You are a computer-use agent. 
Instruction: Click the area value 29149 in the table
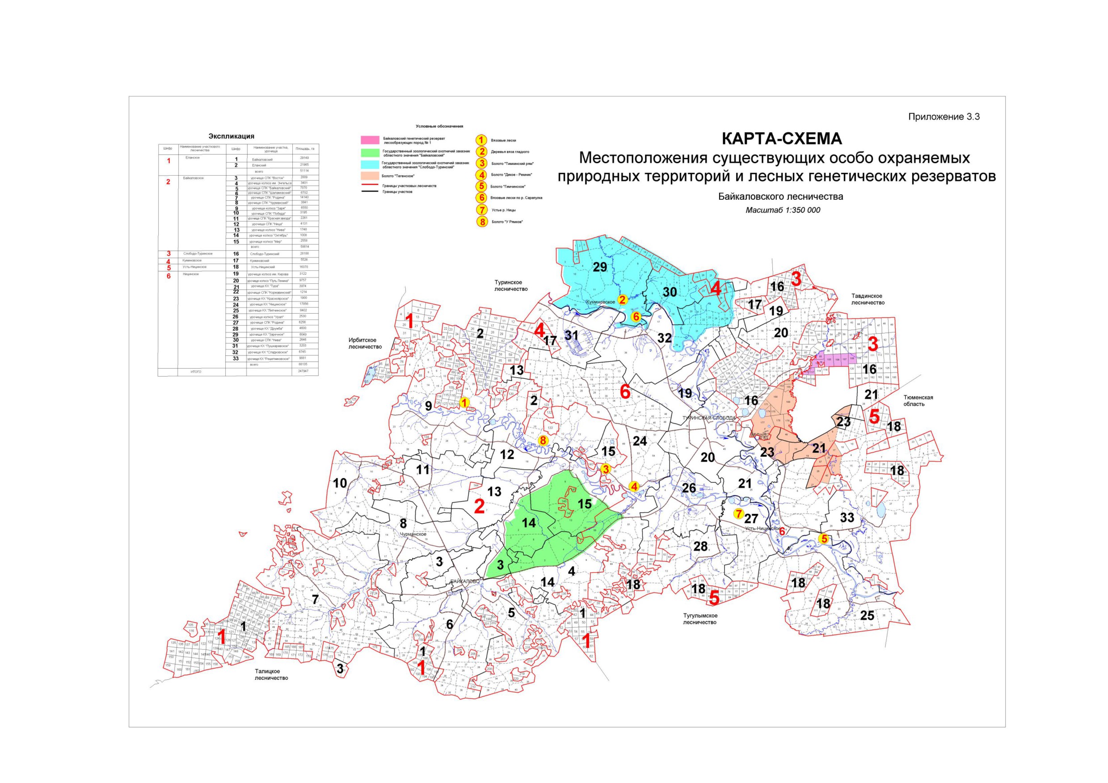(304, 158)
